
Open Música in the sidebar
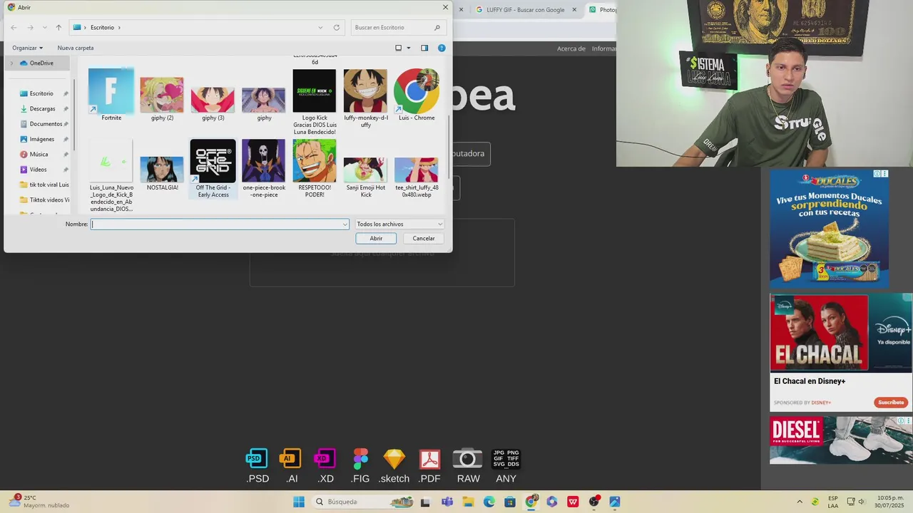39,154
